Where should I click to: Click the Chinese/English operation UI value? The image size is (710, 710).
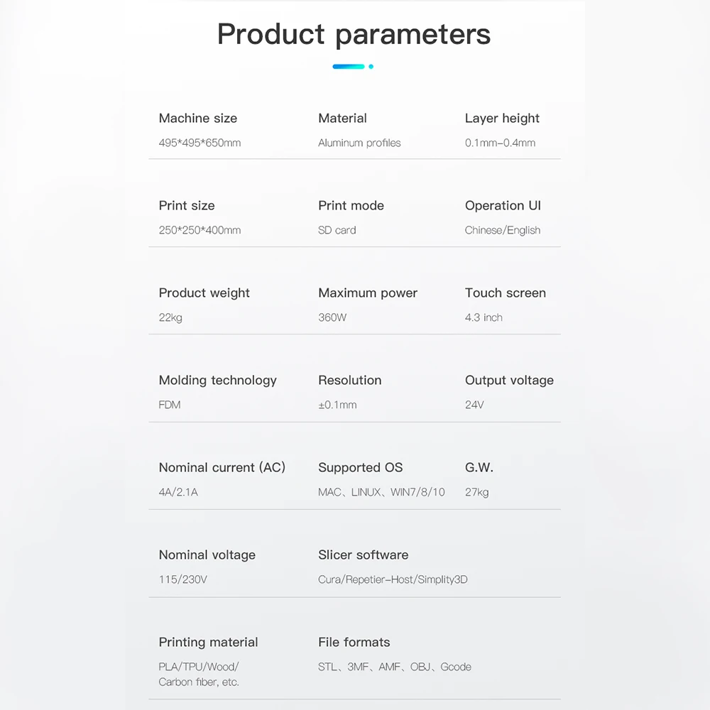tap(503, 230)
